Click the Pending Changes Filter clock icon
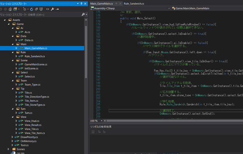This screenshot has width=243, height=154. pos(24,9)
